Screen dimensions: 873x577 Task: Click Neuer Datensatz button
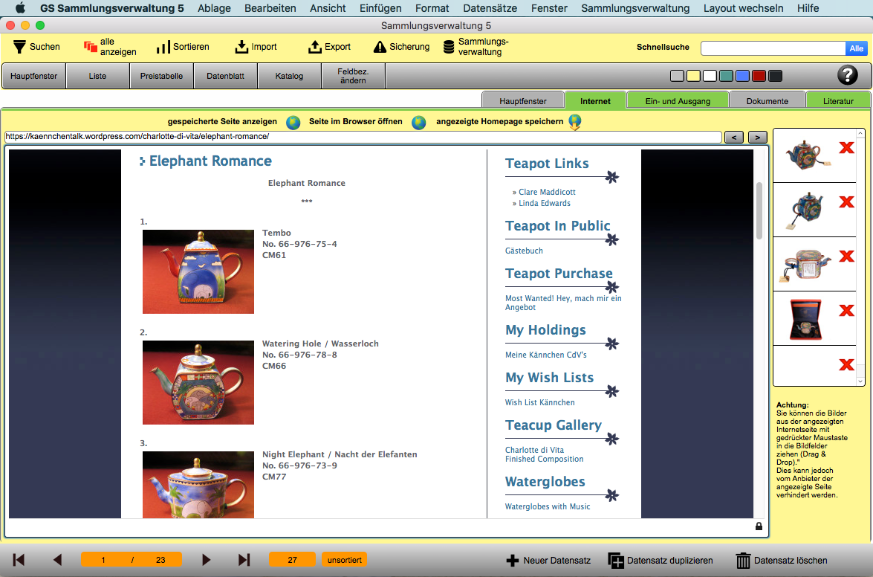(548, 561)
